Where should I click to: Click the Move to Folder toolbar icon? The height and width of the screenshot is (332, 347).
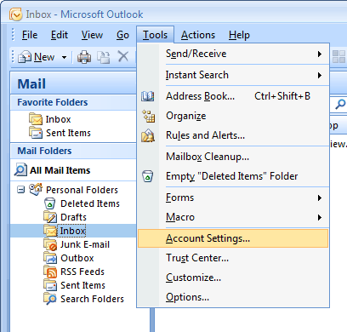coord(104,57)
